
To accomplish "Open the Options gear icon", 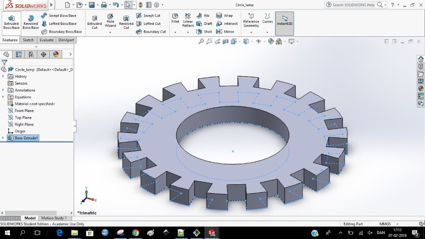I will point(156,5).
